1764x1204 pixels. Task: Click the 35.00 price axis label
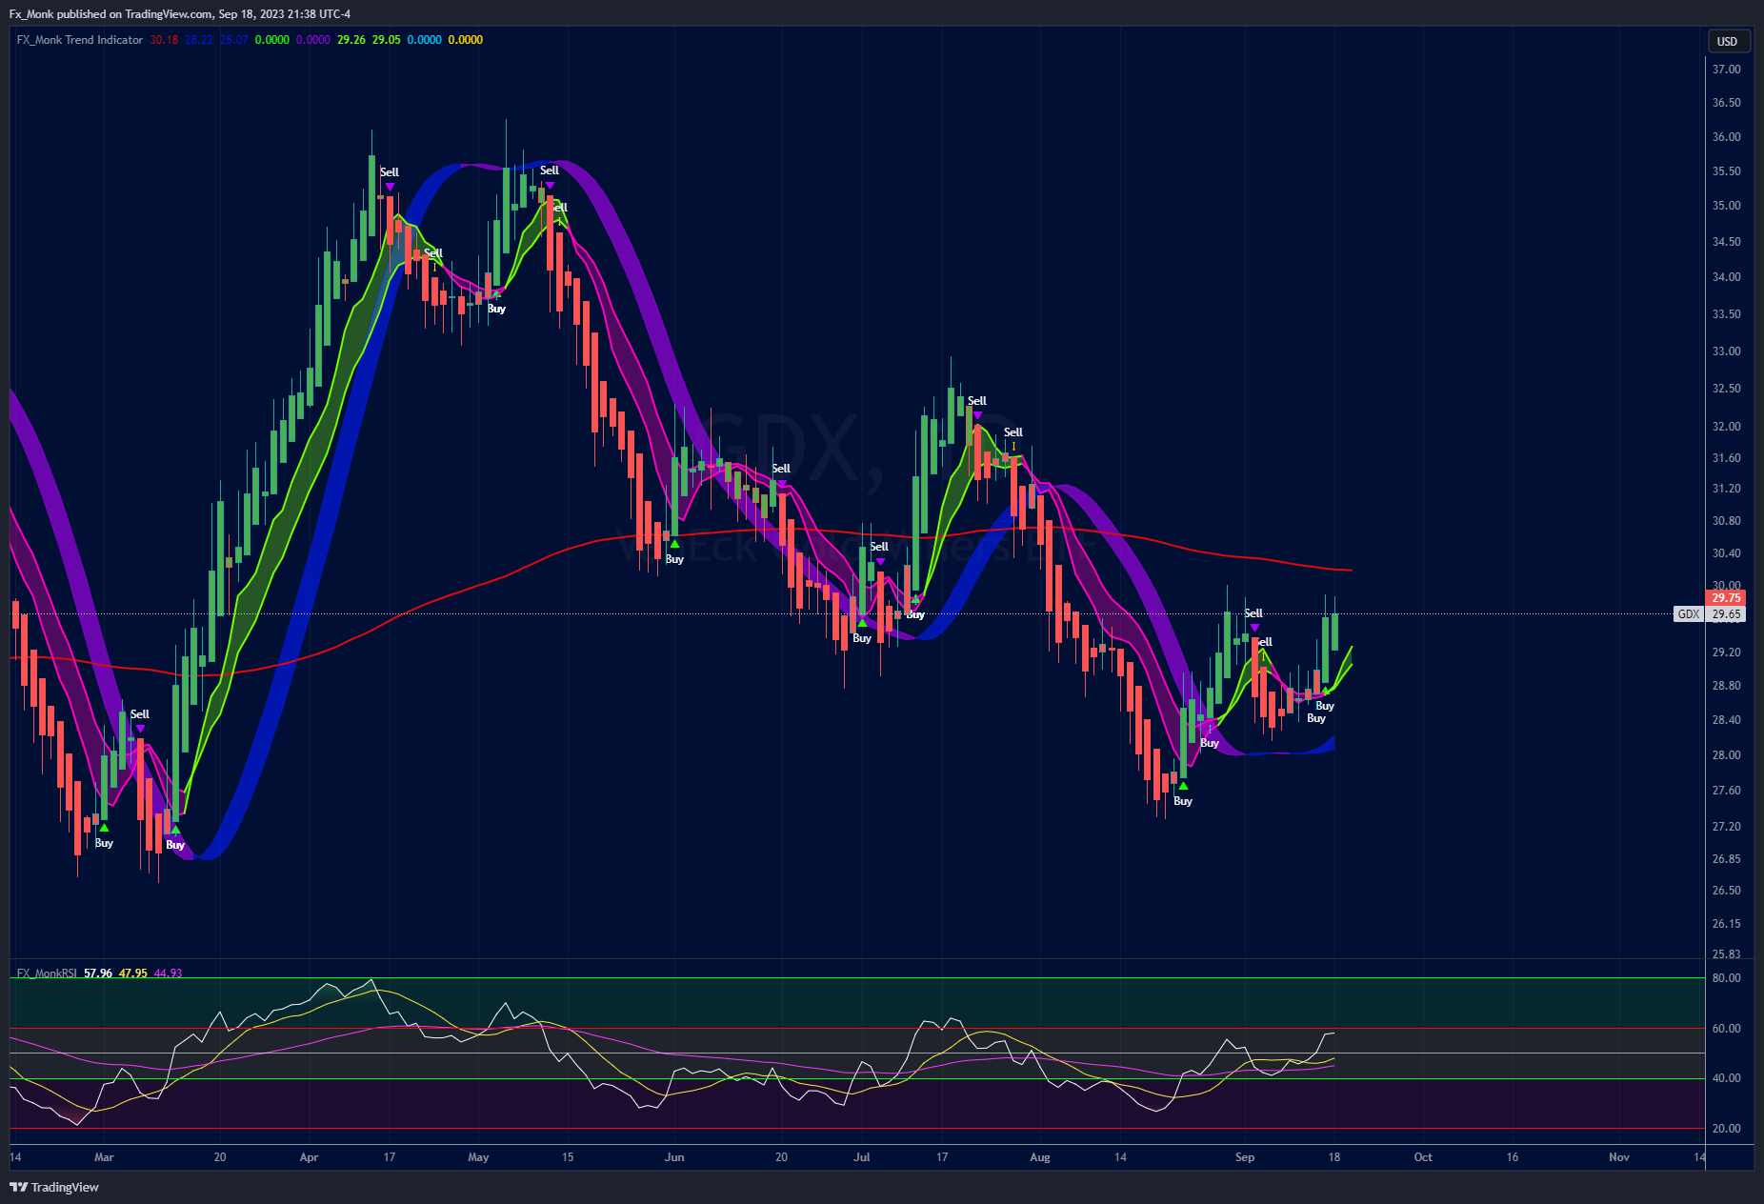point(1726,206)
